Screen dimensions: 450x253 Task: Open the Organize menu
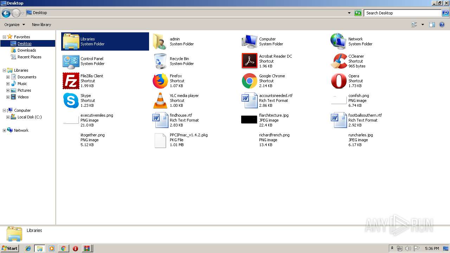(x=14, y=25)
